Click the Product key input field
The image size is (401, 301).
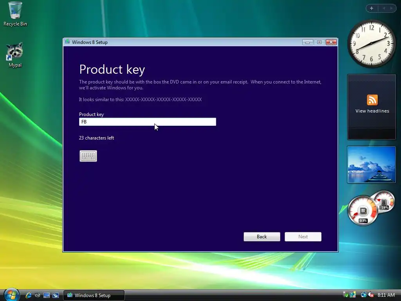point(148,122)
